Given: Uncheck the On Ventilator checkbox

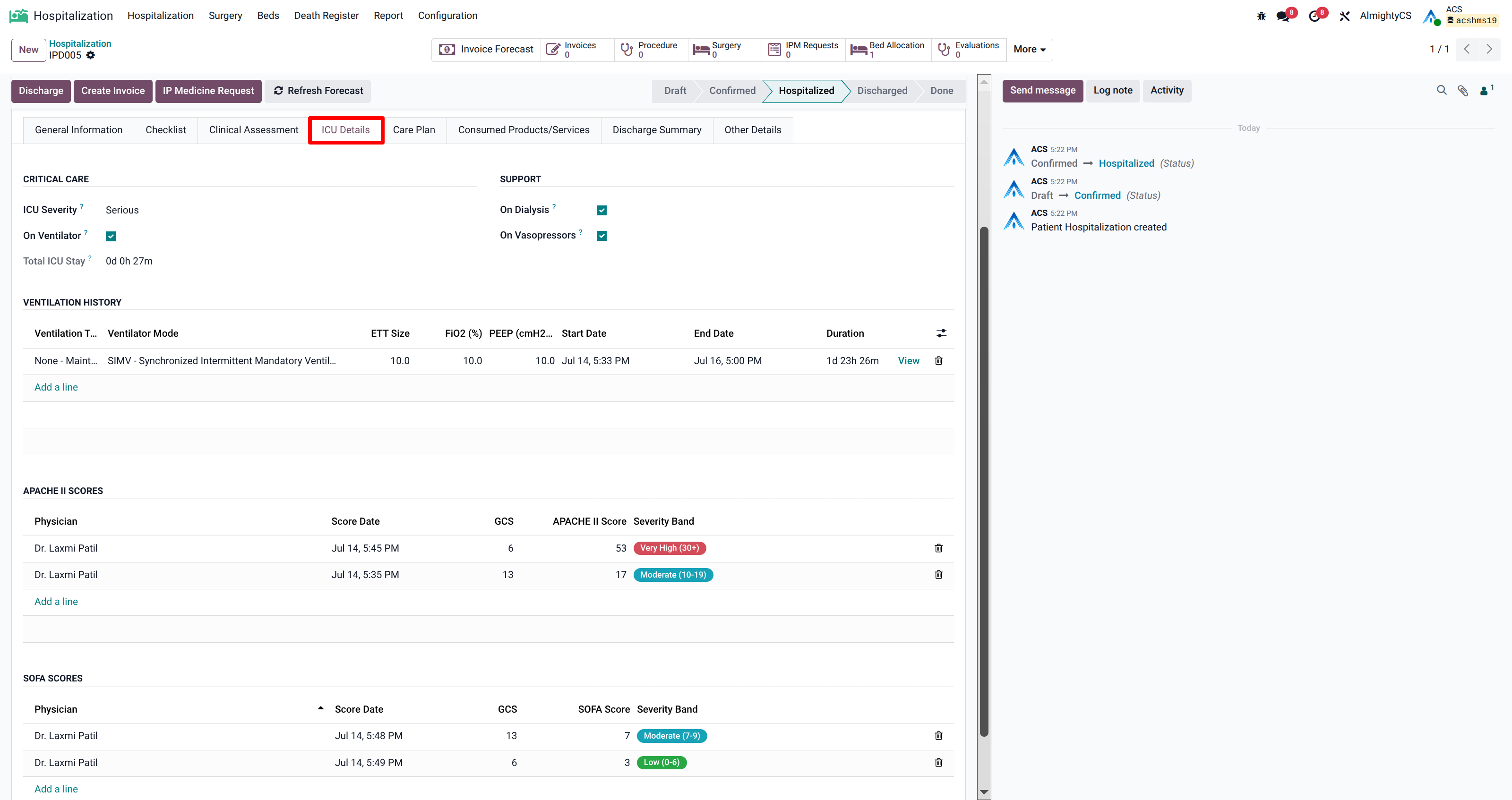Looking at the screenshot, I should [x=111, y=236].
